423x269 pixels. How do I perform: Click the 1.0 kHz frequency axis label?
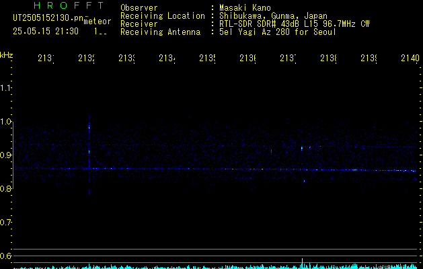pyautogui.click(x=5, y=122)
